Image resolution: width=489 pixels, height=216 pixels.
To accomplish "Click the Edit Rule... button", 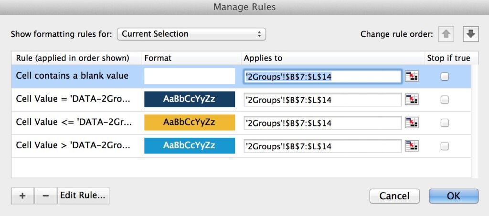I will [x=83, y=195].
